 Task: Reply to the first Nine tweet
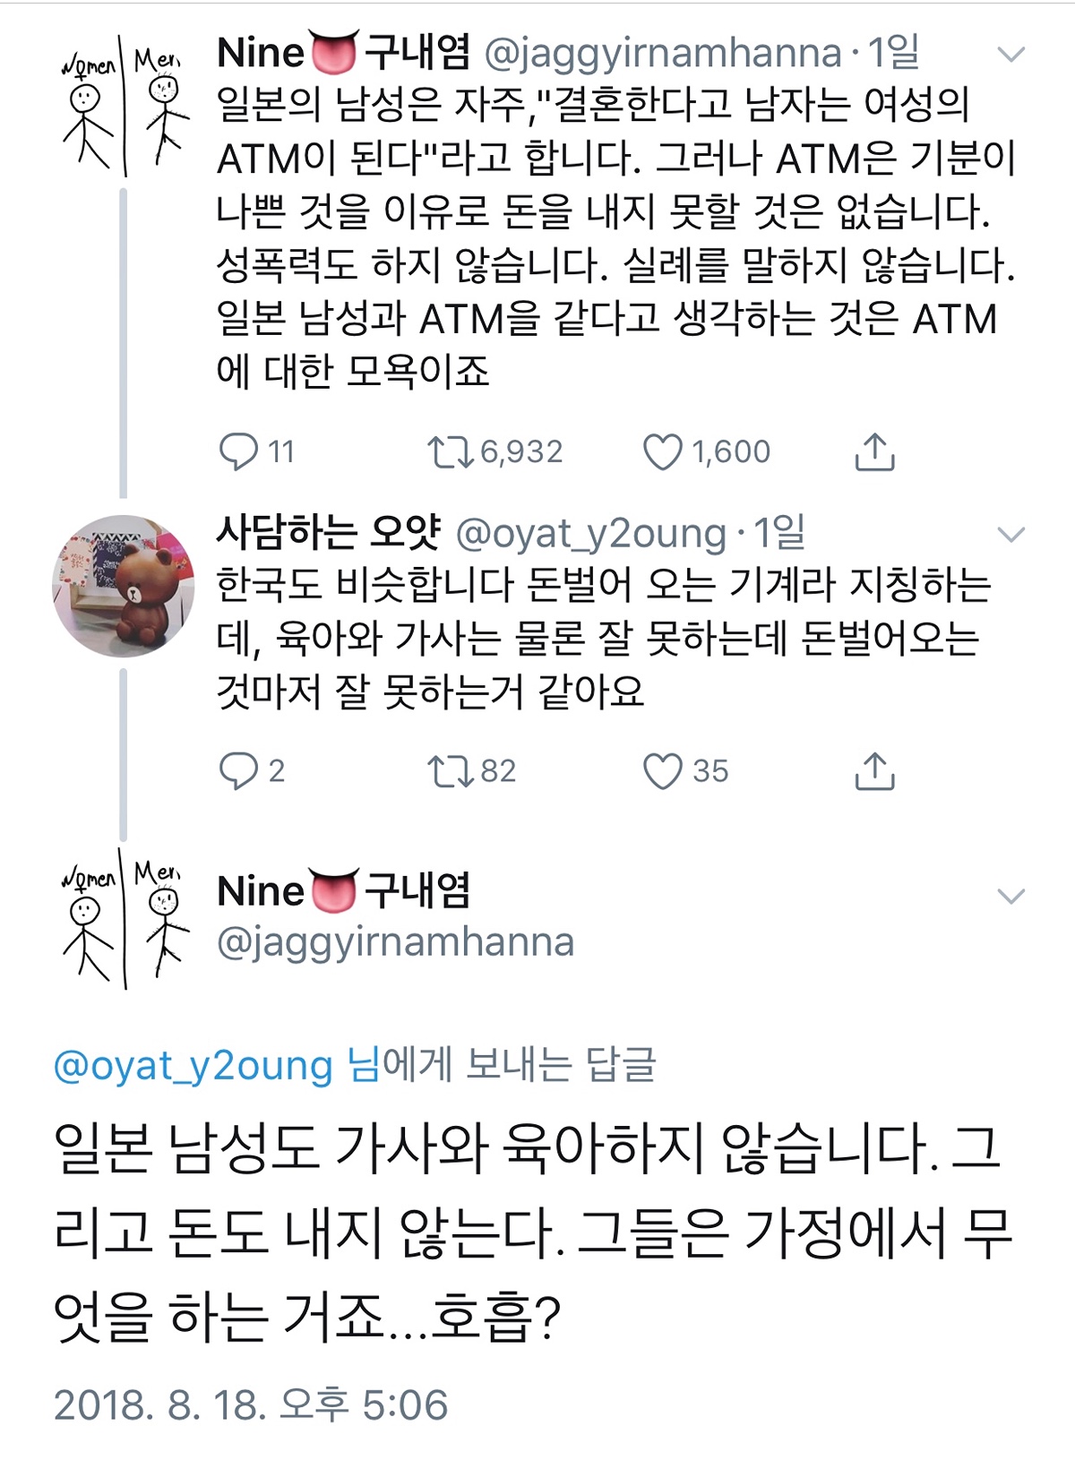point(238,451)
